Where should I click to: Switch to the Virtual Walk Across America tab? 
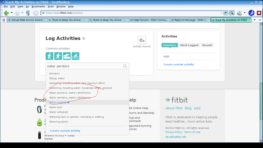[x=27, y=20]
